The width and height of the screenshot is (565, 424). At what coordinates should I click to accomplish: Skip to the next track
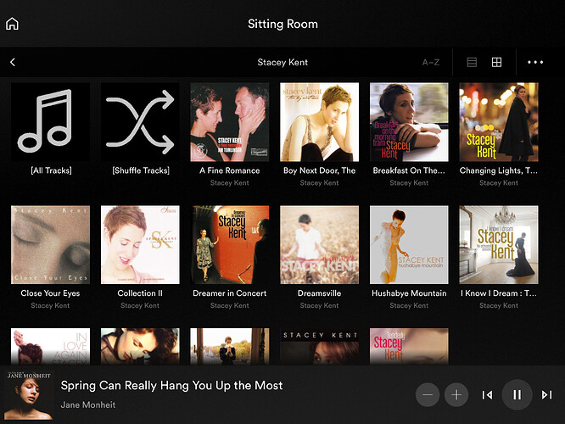pyautogui.click(x=546, y=395)
